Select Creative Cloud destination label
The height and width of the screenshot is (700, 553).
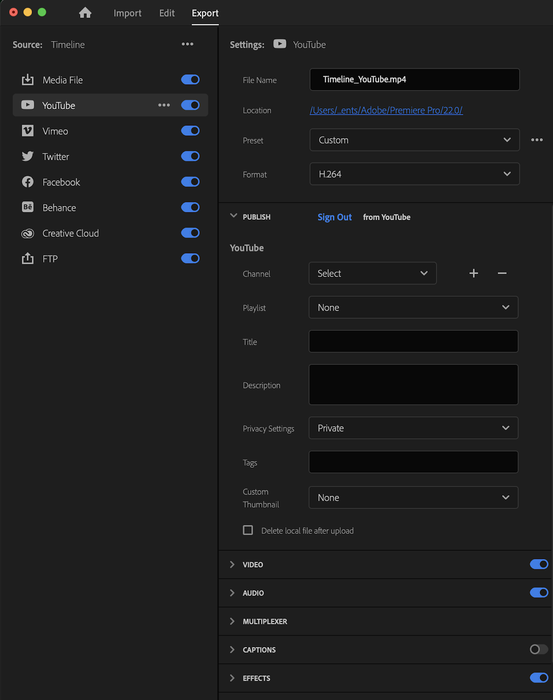click(x=70, y=233)
